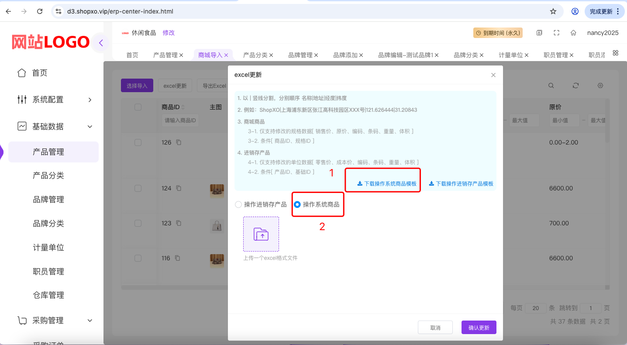Switch to the 品牌添加 tab
627x345 pixels.
click(x=345, y=55)
